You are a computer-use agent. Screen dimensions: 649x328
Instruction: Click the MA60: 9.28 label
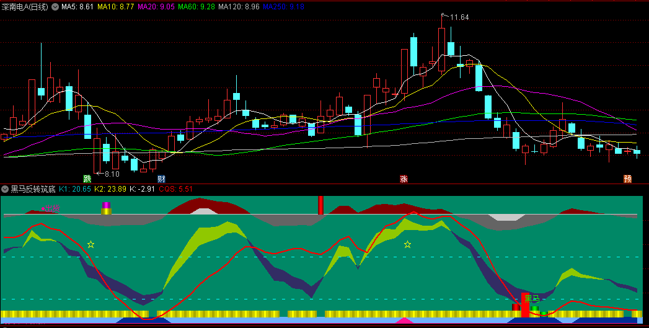[x=196, y=7]
